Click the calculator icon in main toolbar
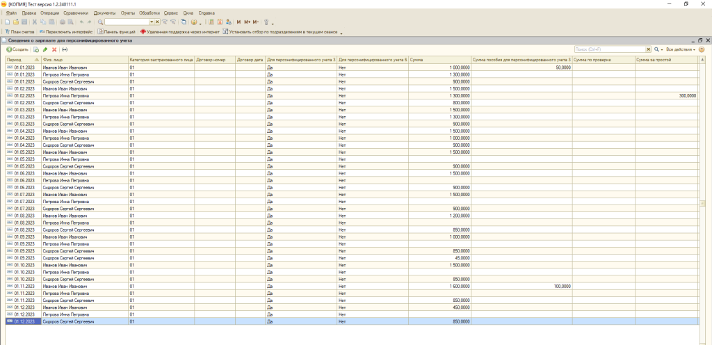Viewport: 712px width, 345px height. click(x=211, y=22)
